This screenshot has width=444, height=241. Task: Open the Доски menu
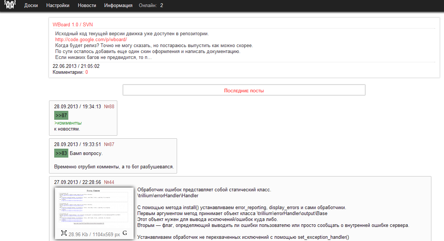[x=31, y=6]
